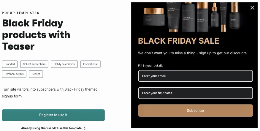
Task: Select the Branded tag
Action: pyautogui.click(x=10, y=64)
